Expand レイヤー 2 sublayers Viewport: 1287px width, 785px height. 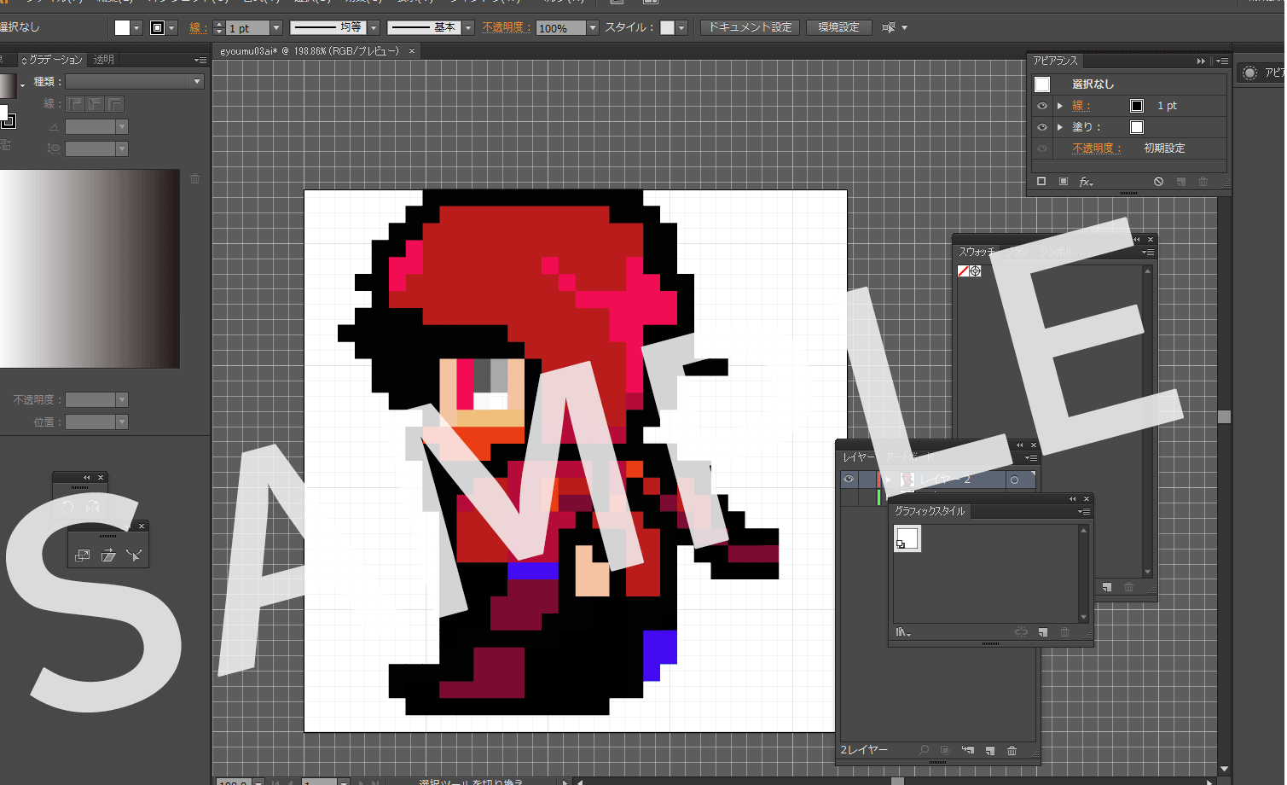pos(888,480)
